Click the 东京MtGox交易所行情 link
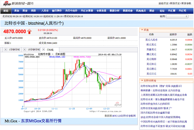The image size is (194, 130). coord(41,121)
